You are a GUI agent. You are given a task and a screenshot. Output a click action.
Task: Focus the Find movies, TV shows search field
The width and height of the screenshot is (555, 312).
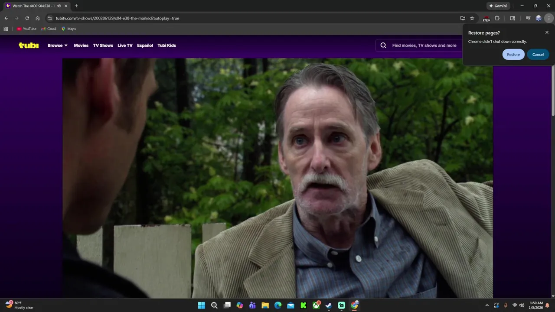tap(424, 45)
